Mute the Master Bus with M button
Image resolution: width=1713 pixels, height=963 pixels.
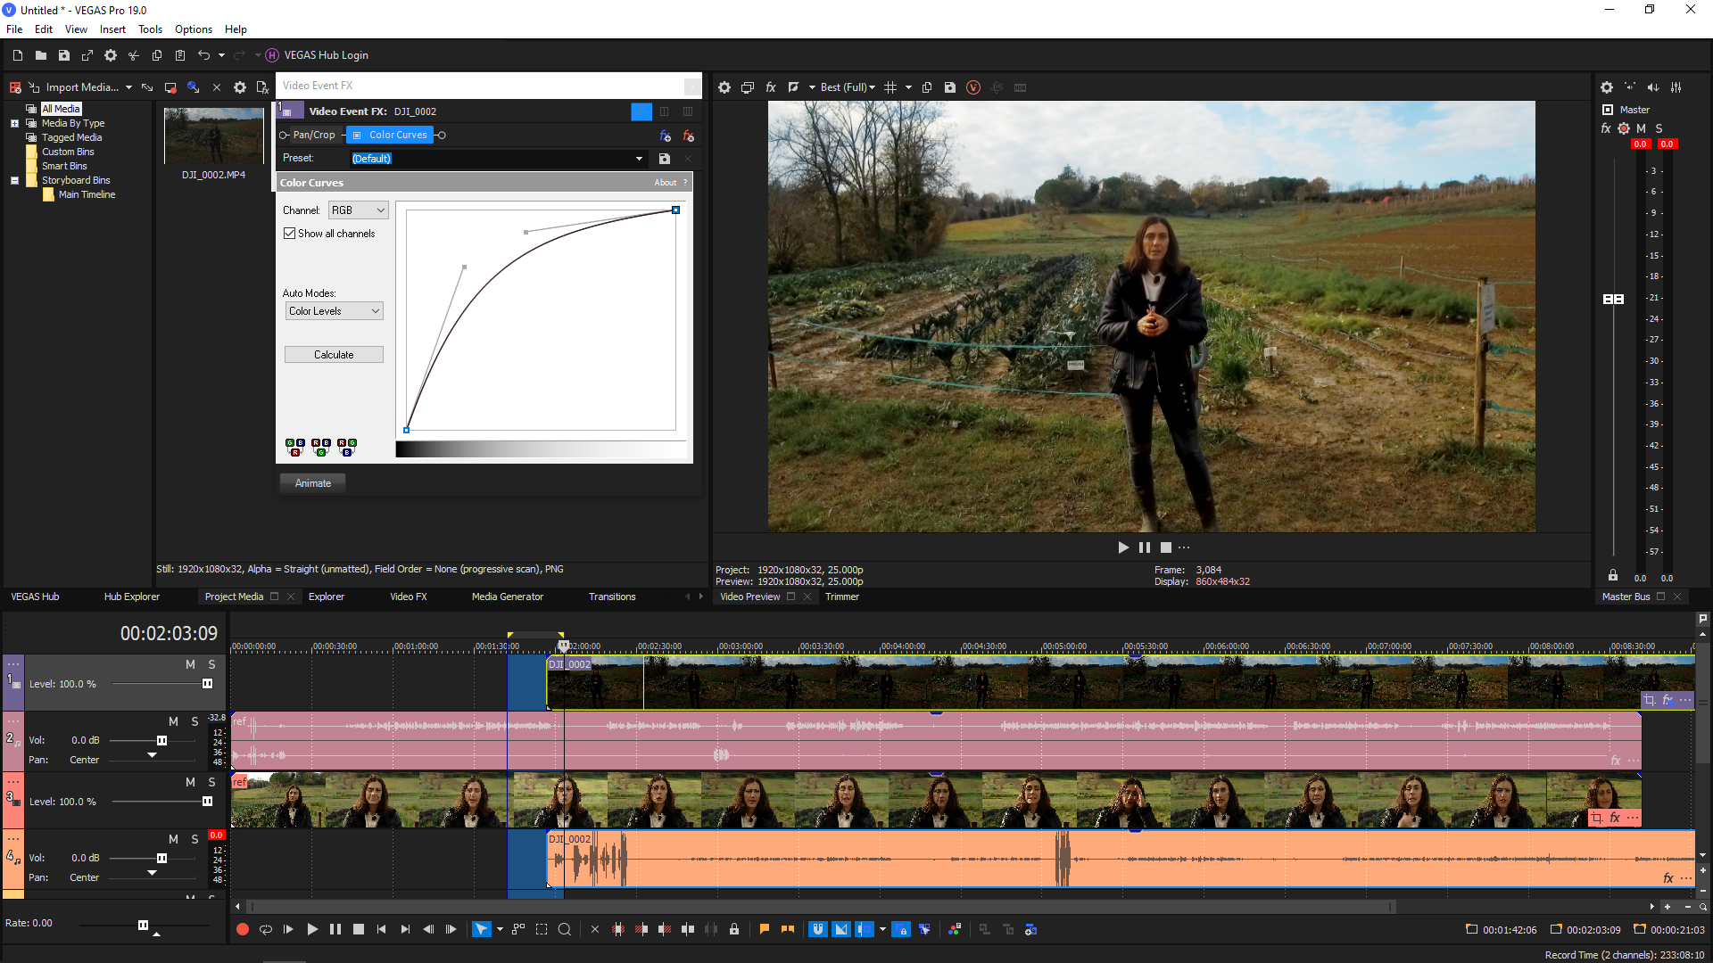click(1641, 128)
